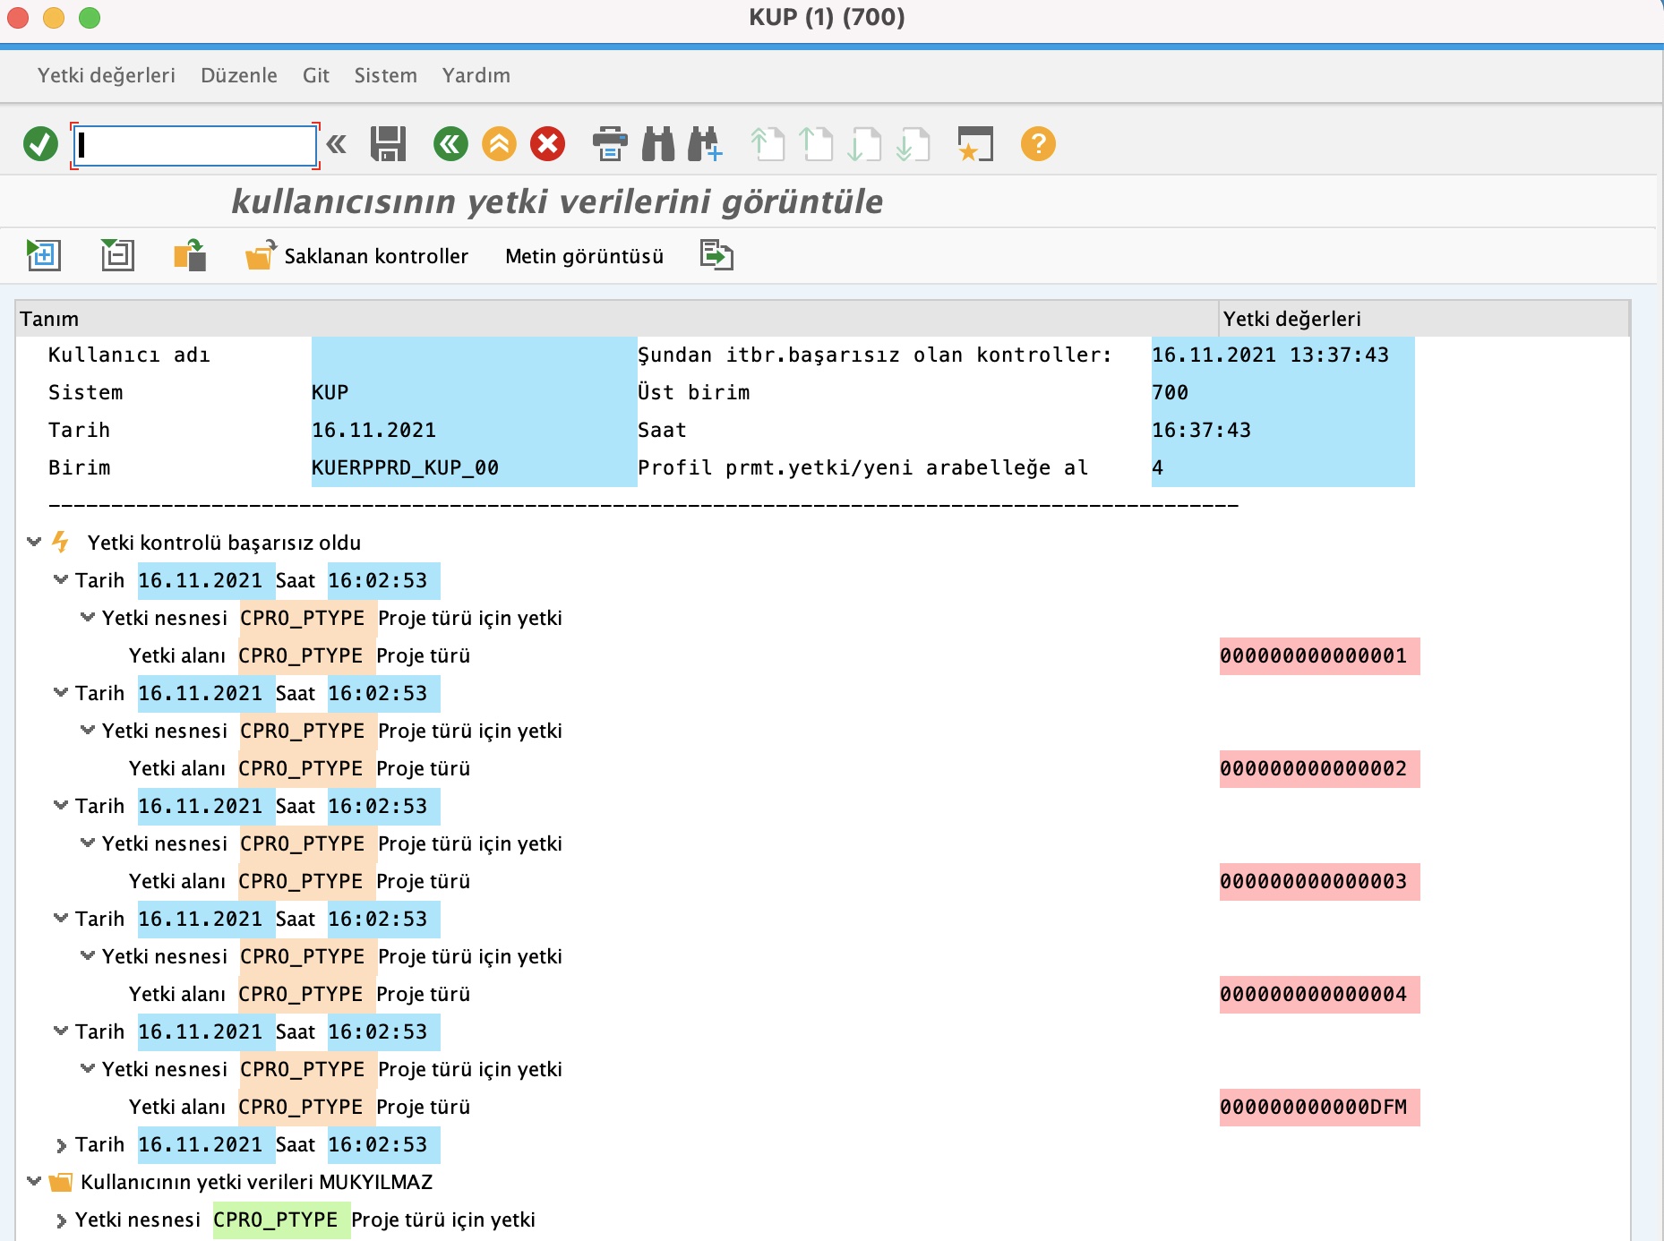Go back using the green left arrow icon
Viewport: 1664px width, 1241px height.
pos(451,145)
